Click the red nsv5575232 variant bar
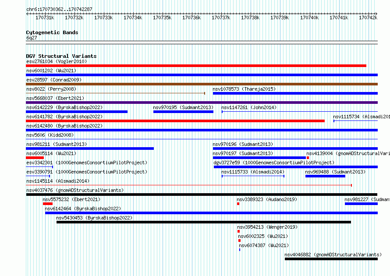 click(48, 204)
